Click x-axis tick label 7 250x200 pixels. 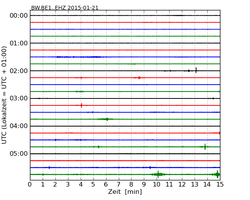118,185
